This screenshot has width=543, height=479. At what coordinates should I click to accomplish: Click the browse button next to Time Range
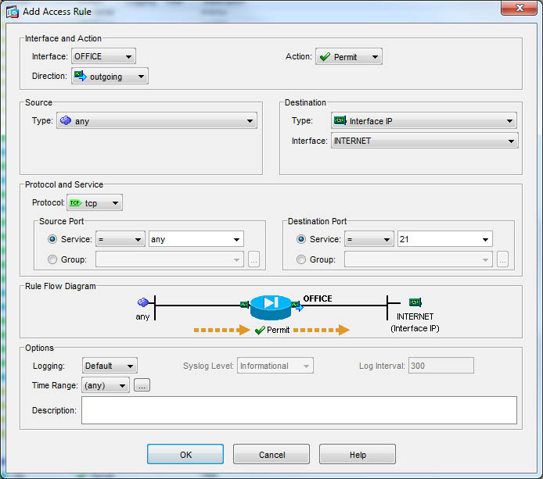(142, 385)
